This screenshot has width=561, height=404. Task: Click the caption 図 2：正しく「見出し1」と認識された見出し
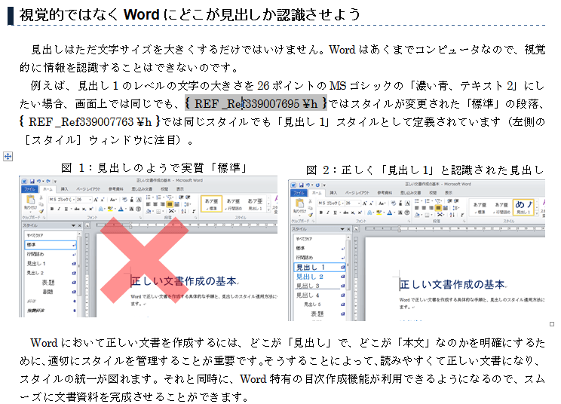(425, 170)
